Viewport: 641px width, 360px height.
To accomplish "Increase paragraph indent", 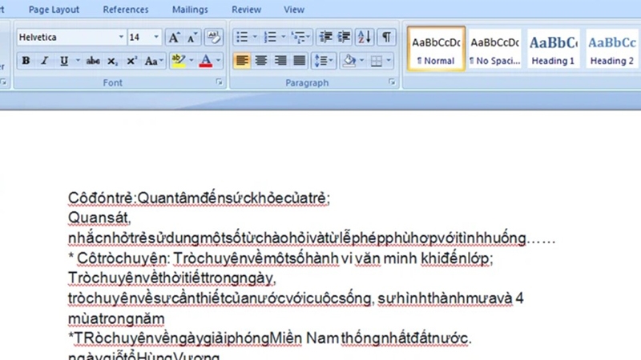I will (345, 37).
